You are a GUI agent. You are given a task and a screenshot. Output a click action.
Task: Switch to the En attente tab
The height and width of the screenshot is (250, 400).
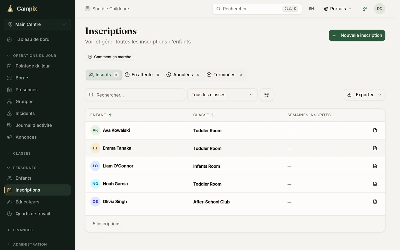142,75
